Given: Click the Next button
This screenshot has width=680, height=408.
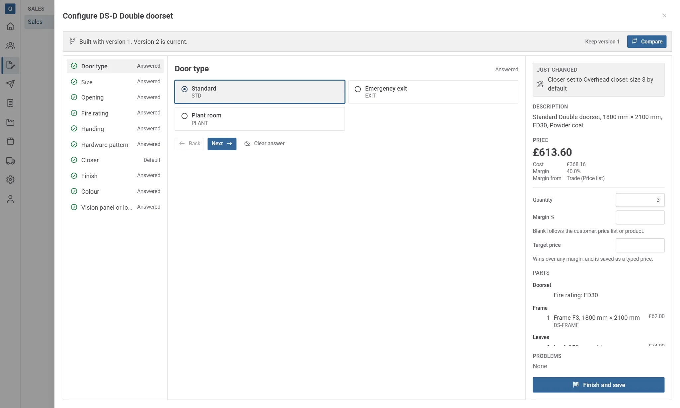Looking at the screenshot, I should tap(222, 144).
